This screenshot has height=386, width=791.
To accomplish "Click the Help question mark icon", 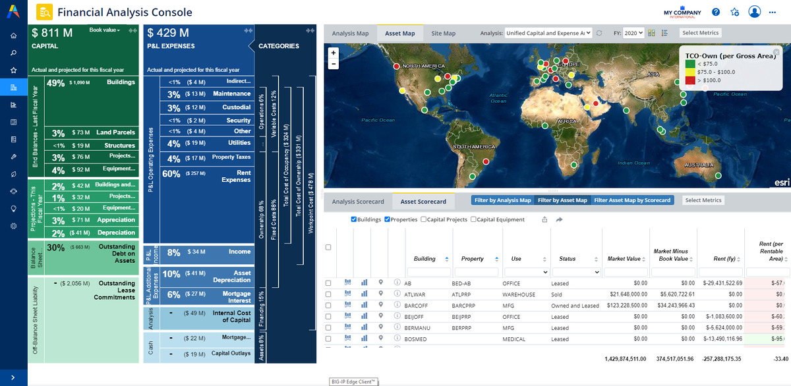I will tap(716, 13).
